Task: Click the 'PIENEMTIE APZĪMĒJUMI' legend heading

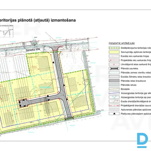Action: 122,43
